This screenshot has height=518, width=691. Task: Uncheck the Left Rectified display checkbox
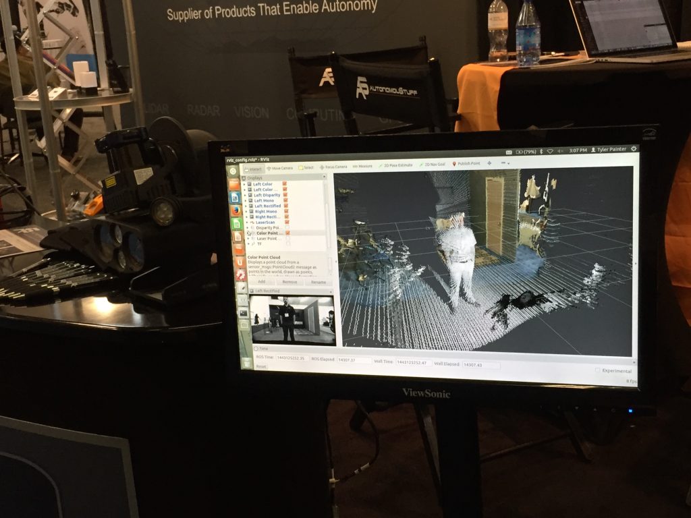click(x=286, y=206)
